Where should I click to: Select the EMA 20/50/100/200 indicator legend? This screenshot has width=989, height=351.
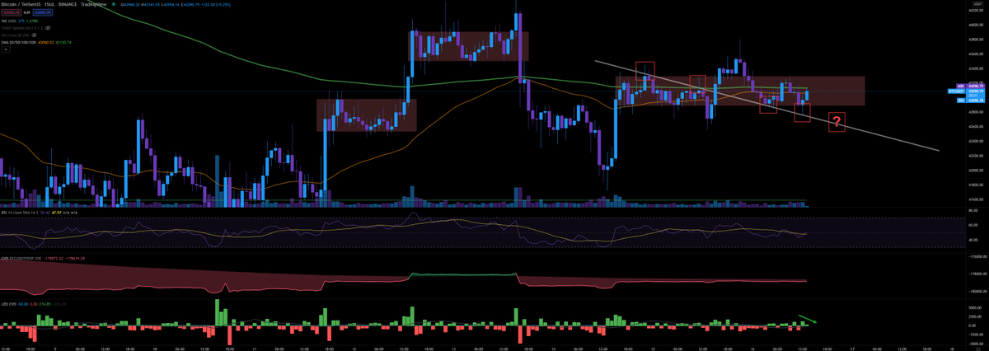(19, 43)
